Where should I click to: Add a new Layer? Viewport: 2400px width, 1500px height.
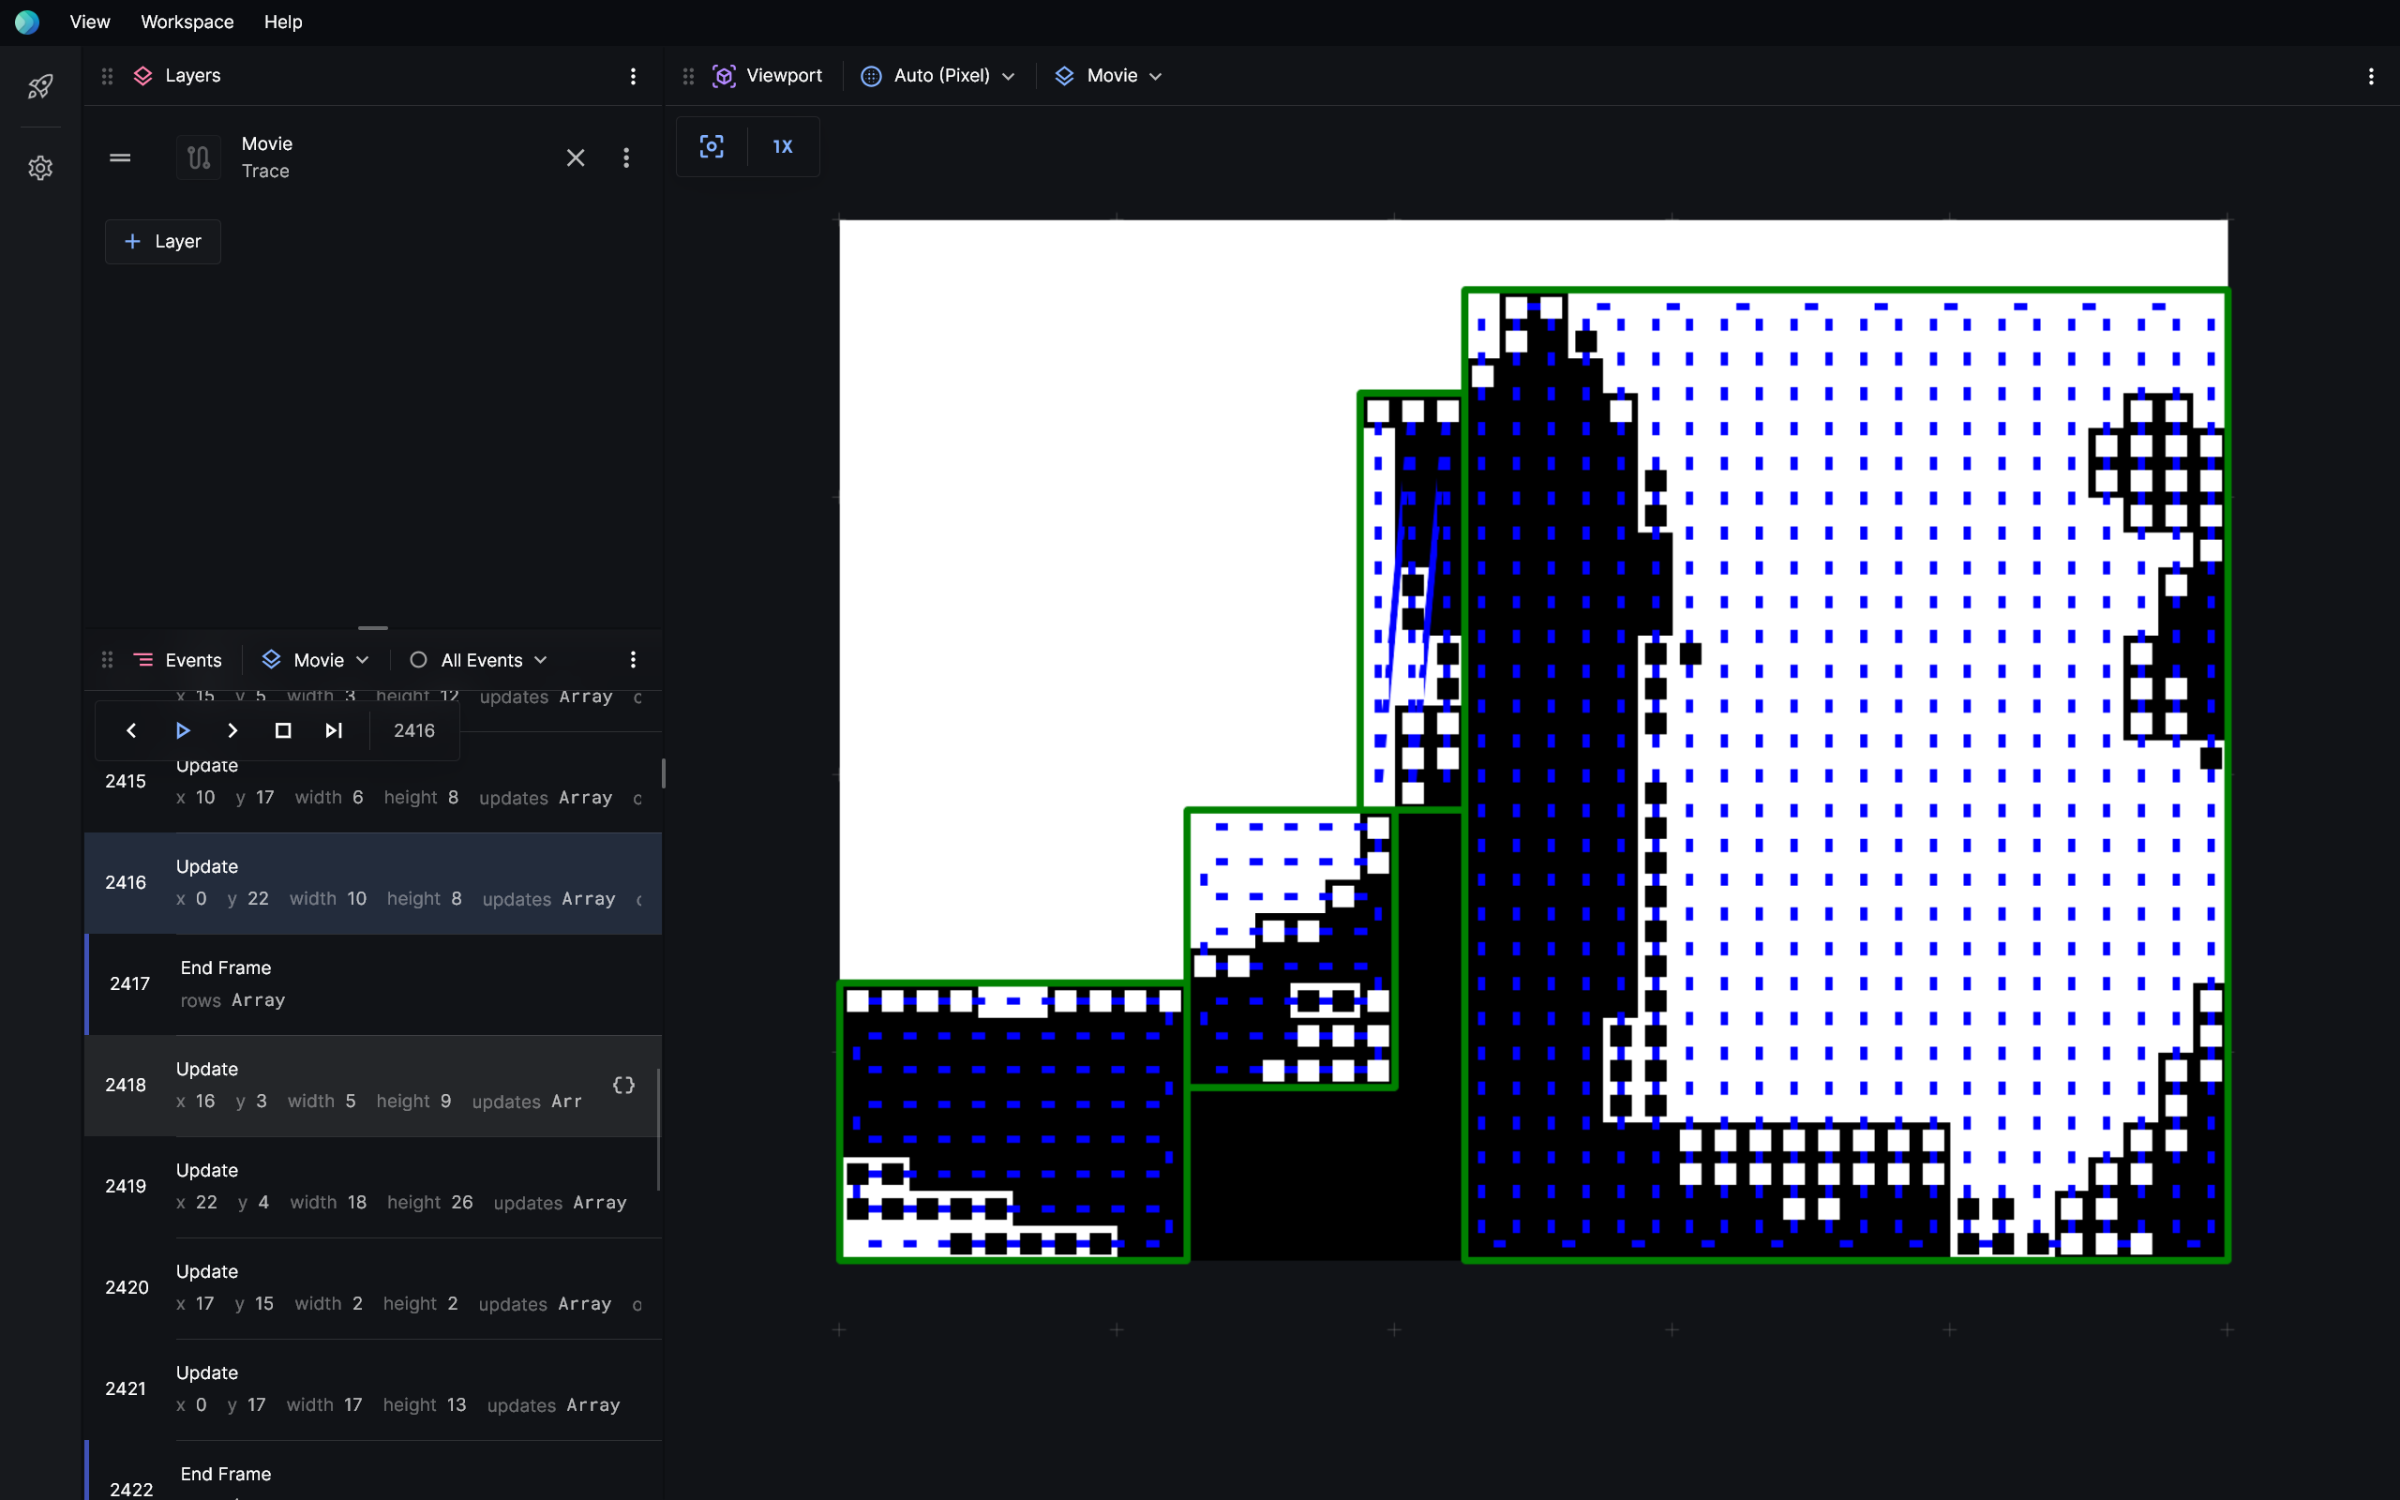pyautogui.click(x=162, y=241)
